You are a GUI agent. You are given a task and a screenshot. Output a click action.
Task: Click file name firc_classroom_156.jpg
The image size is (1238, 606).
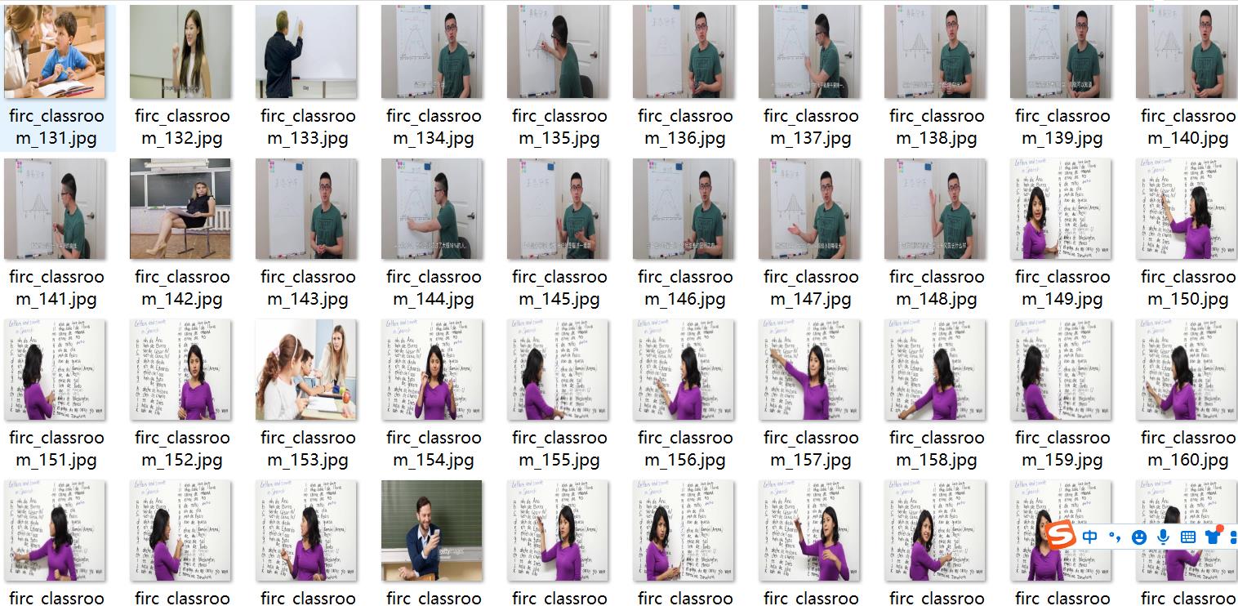coord(685,448)
